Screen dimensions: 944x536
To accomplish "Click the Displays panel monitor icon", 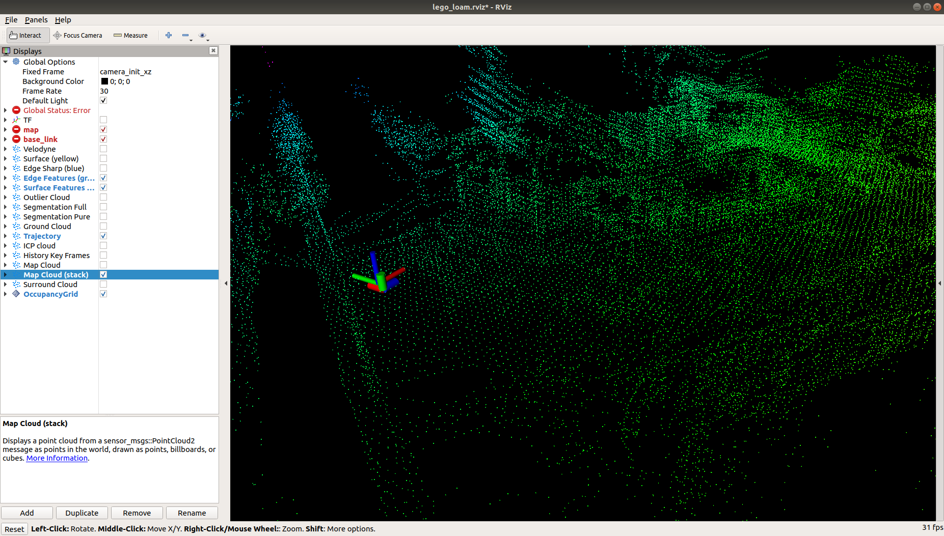I will click(6, 51).
